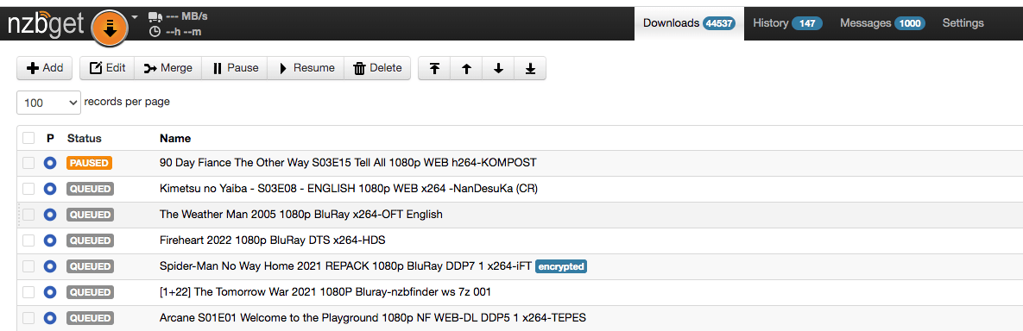
Task: Open the records per page dropdown
Action: tap(48, 103)
